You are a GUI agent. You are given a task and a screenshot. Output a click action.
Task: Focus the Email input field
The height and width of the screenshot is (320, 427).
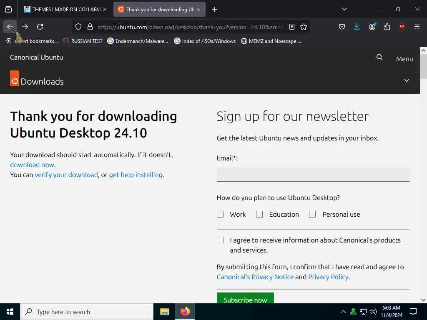pyautogui.click(x=313, y=175)
